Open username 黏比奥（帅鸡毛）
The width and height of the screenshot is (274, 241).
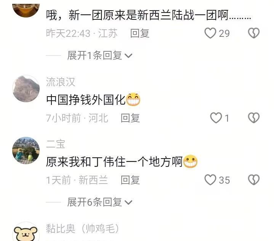[82, 228]
